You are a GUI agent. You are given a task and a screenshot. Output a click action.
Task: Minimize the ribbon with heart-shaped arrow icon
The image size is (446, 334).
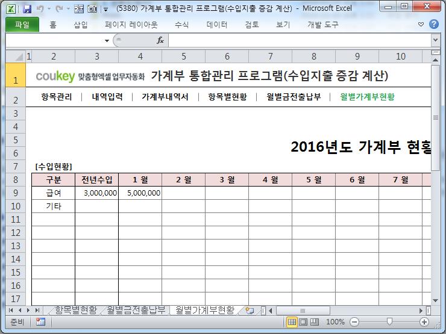[421, 25]
